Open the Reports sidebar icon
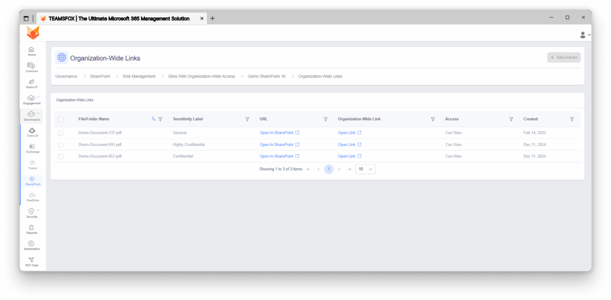The width and height of the screenshot is (611, 300). pyautogui.click(x=31, y=227)
